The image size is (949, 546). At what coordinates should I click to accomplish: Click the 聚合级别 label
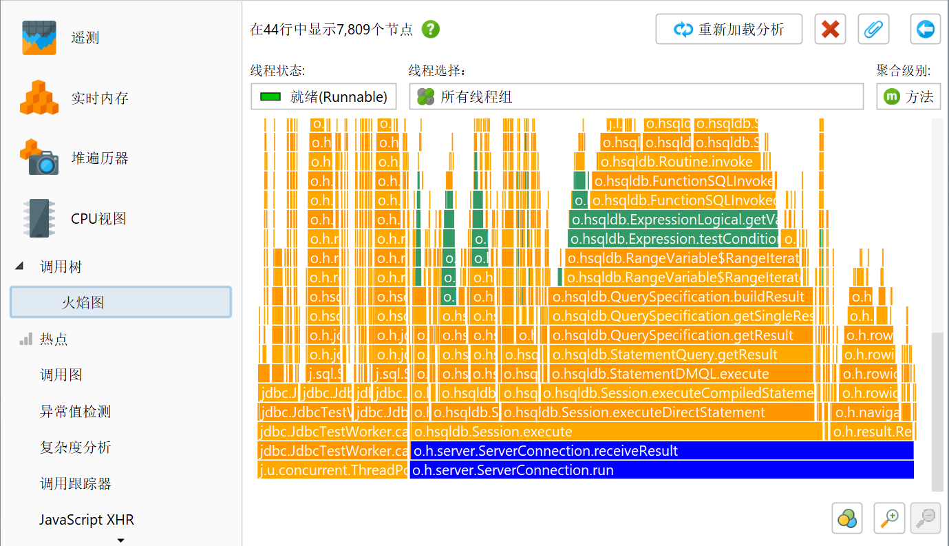tap(904, 70)
